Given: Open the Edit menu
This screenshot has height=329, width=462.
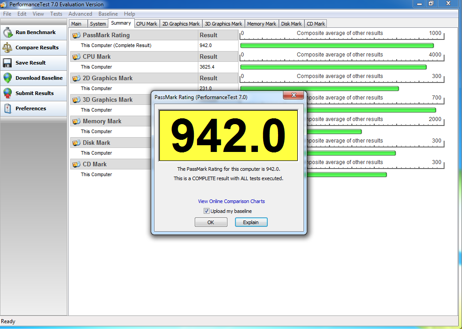Looking at the screenshot, I should 22,14.
